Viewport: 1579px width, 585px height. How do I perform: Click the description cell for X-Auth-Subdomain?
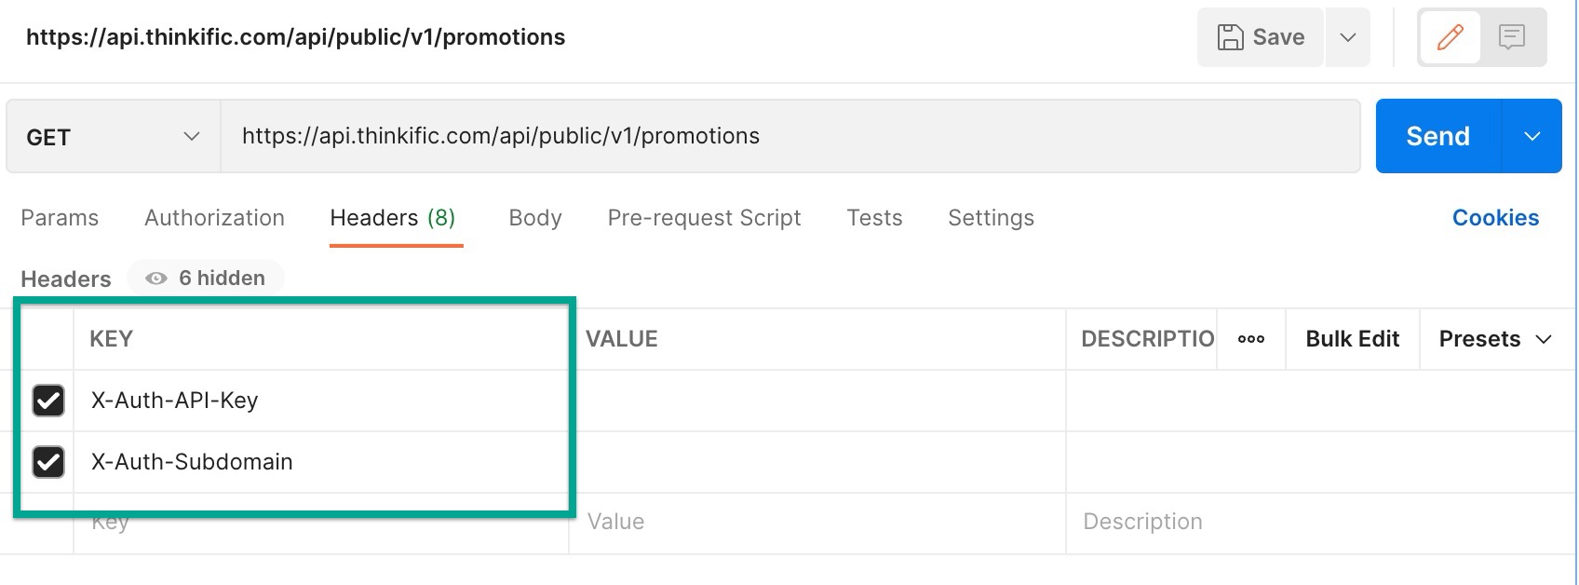point(1322,462)
